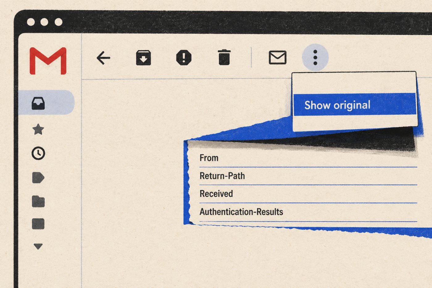Click the From header row
432x288 pixels.
308,158
